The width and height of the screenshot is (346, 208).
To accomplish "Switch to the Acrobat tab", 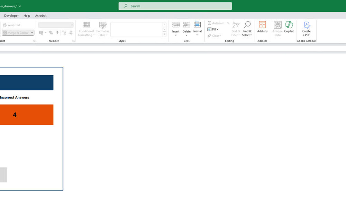I will 41,16.
